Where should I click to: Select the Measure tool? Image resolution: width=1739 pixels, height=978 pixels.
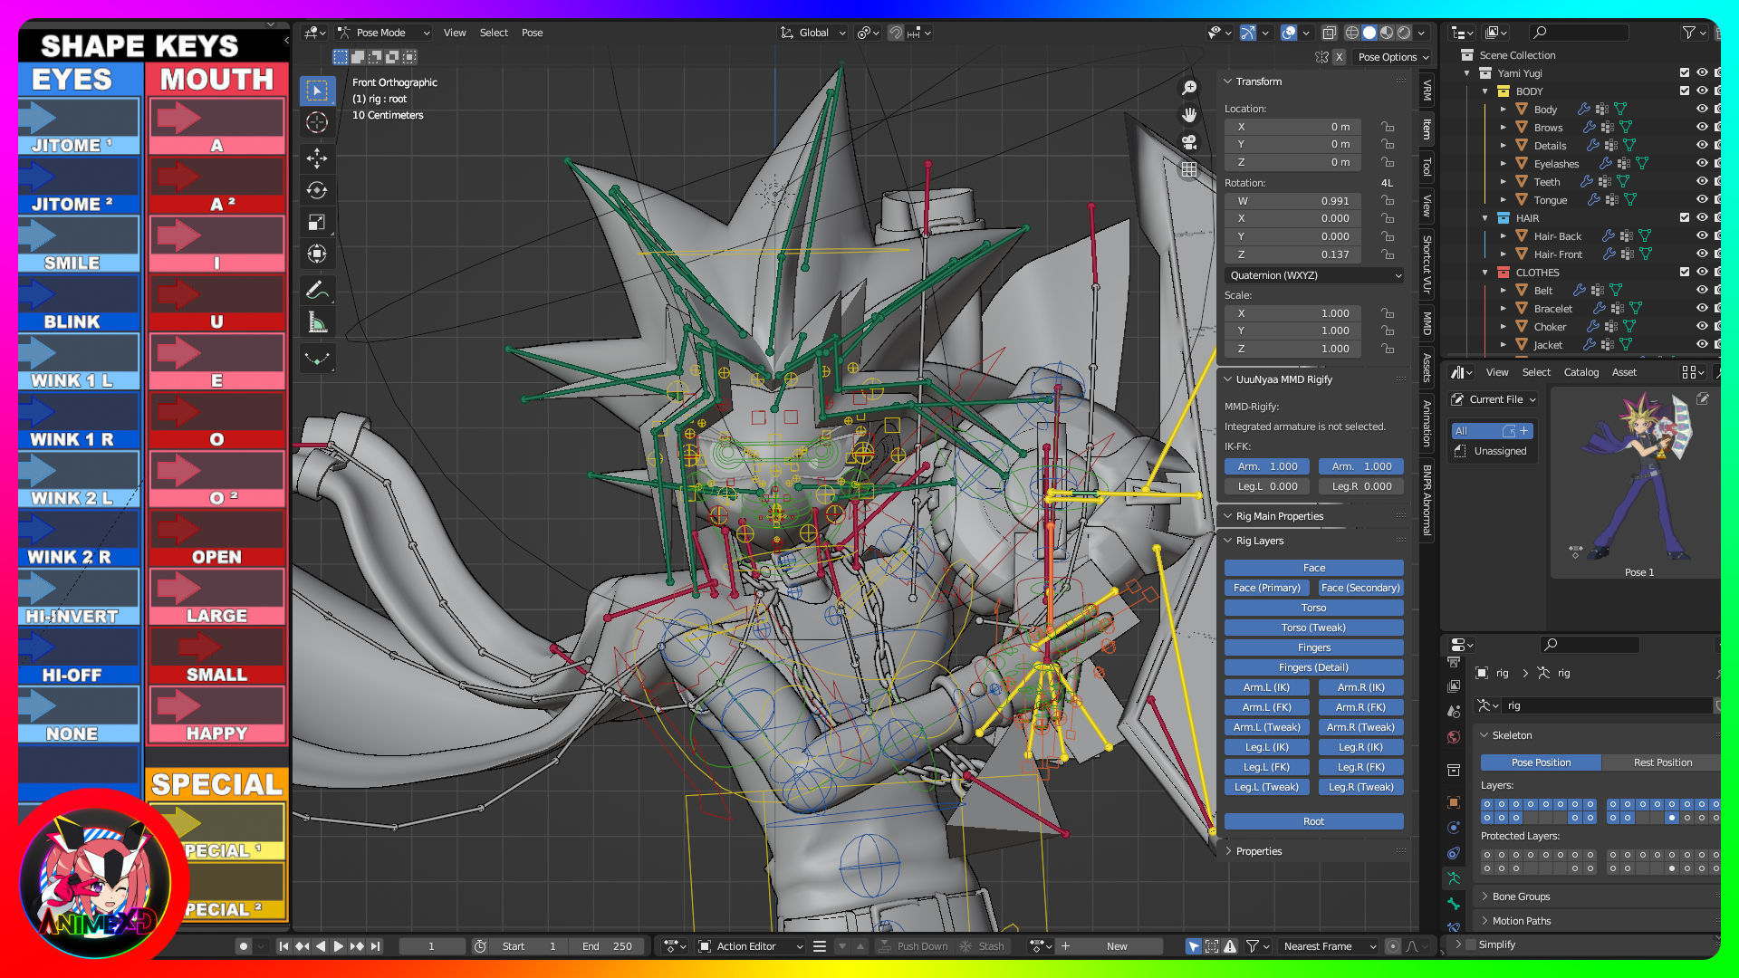(317, 321)
